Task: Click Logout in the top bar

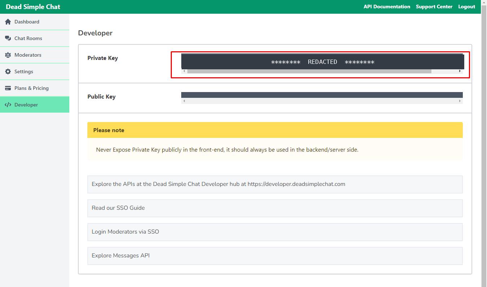Action: tap(467, 7)
